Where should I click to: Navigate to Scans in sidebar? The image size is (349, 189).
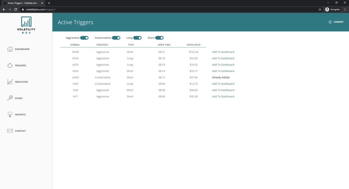[19, 98]
